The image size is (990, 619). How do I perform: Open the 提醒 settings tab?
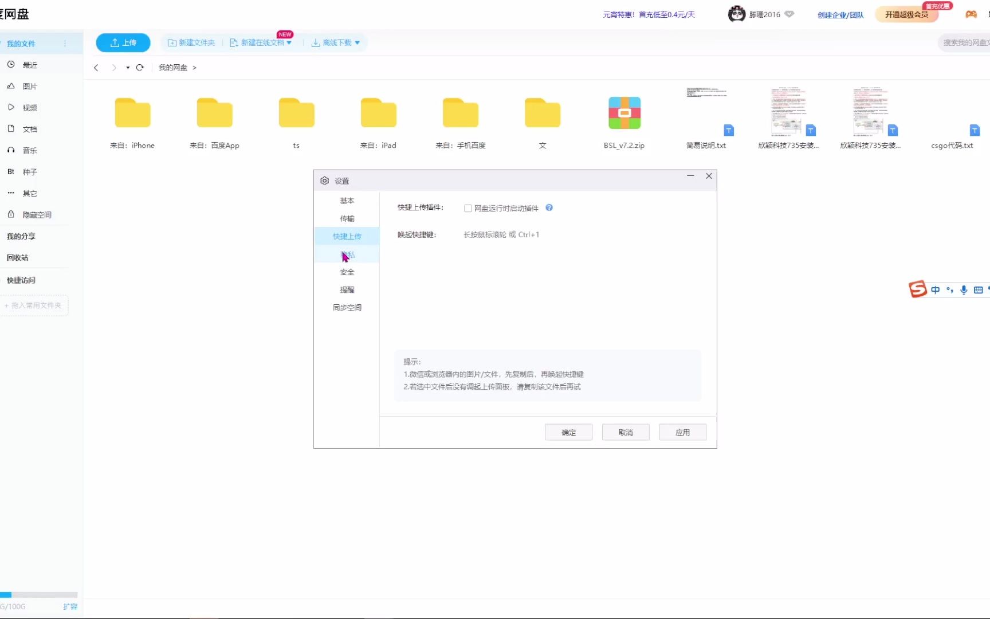(x=347, y=289)
